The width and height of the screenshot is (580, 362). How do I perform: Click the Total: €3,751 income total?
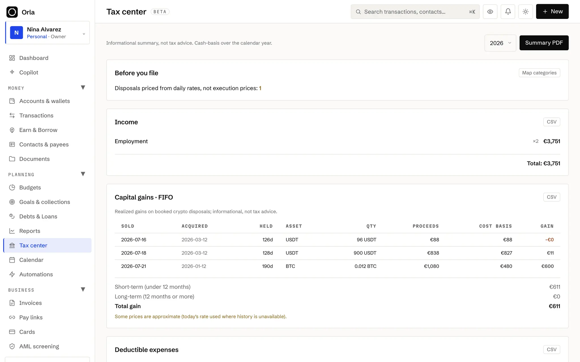[543, 163]
